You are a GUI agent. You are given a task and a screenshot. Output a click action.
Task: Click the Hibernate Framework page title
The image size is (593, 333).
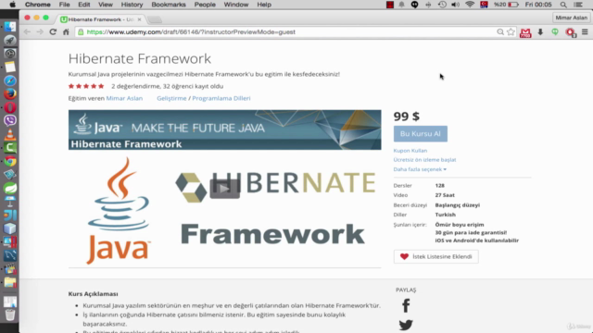pos(140,58)
